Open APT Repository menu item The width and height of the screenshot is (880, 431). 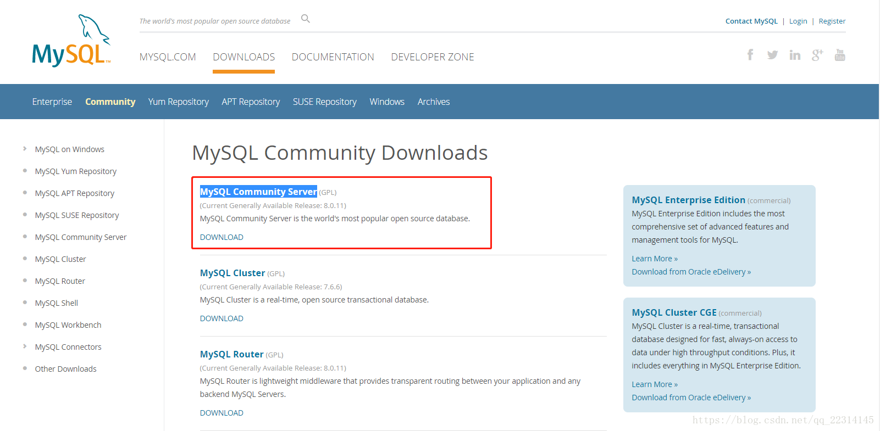[x=251, y=102]
